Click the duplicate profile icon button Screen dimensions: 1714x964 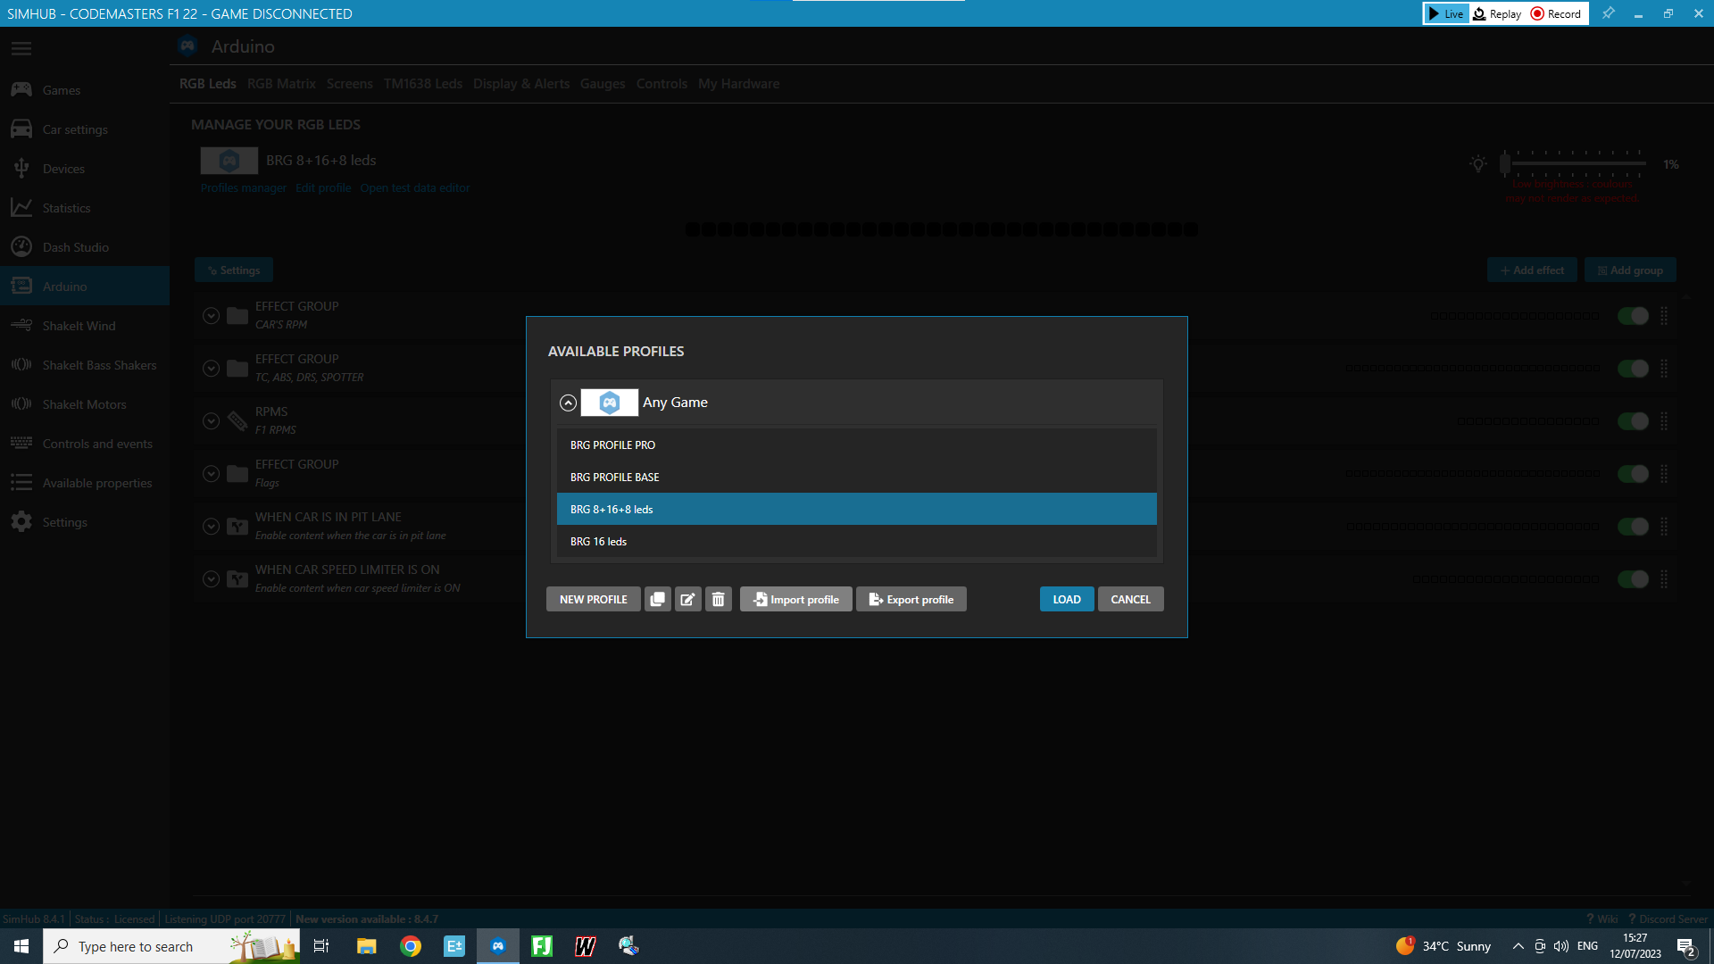point(658,600)
